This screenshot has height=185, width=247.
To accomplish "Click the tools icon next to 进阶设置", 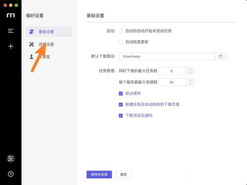I will click(x=31, y=44).
